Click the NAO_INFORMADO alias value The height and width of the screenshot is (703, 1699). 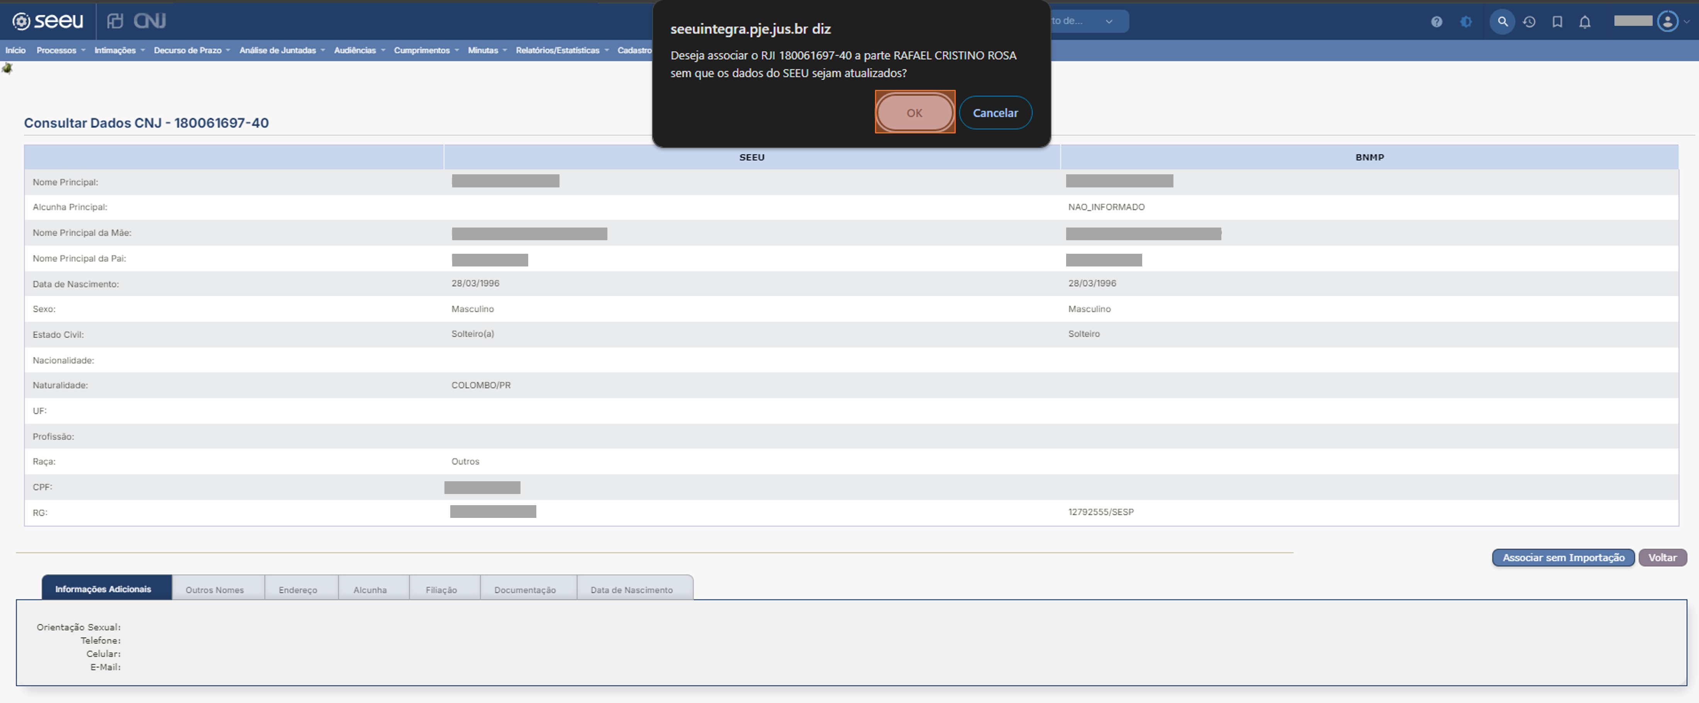pos(1106,207)
